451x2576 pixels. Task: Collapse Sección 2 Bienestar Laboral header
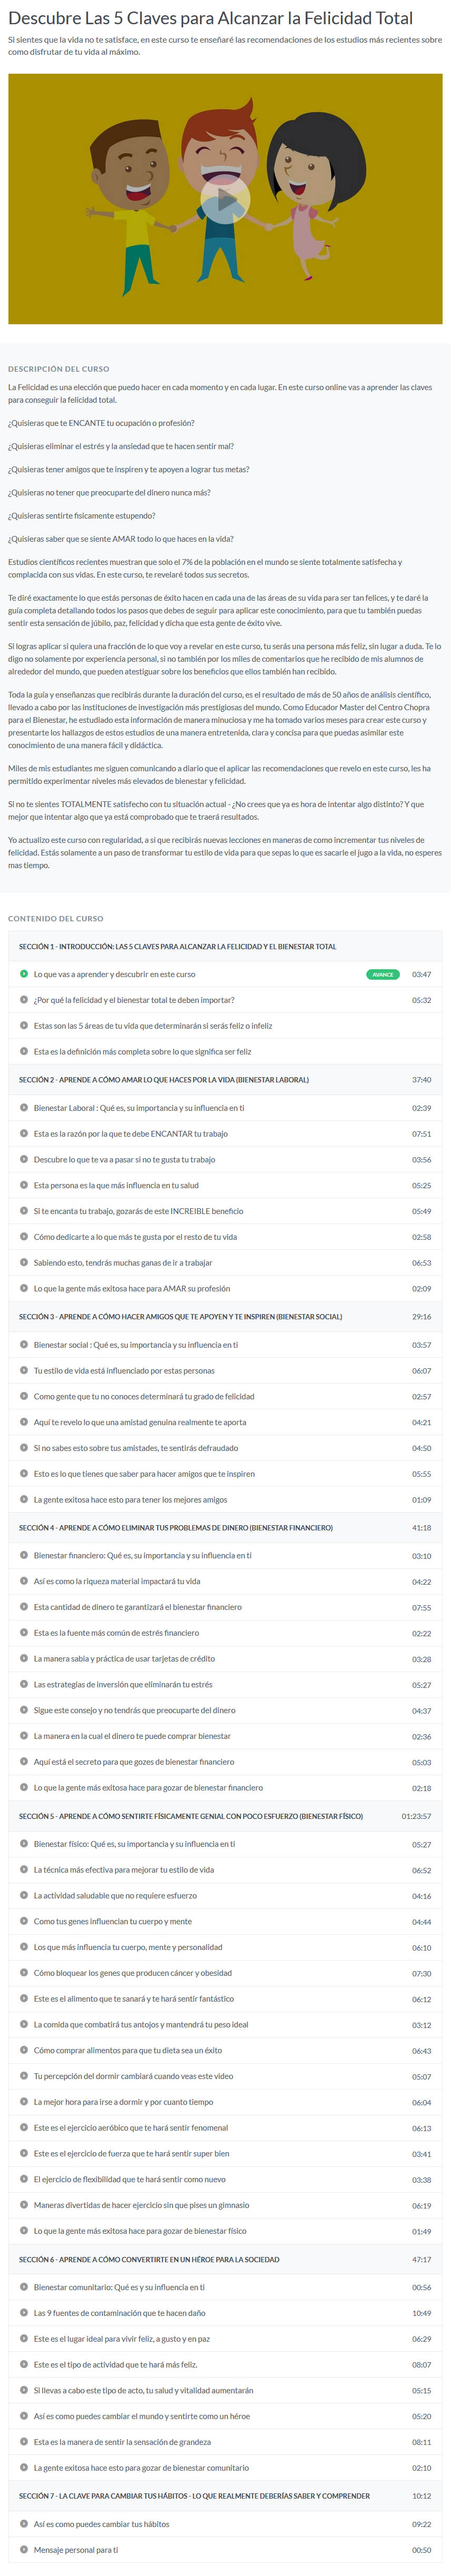click(x=225, y=1080)
